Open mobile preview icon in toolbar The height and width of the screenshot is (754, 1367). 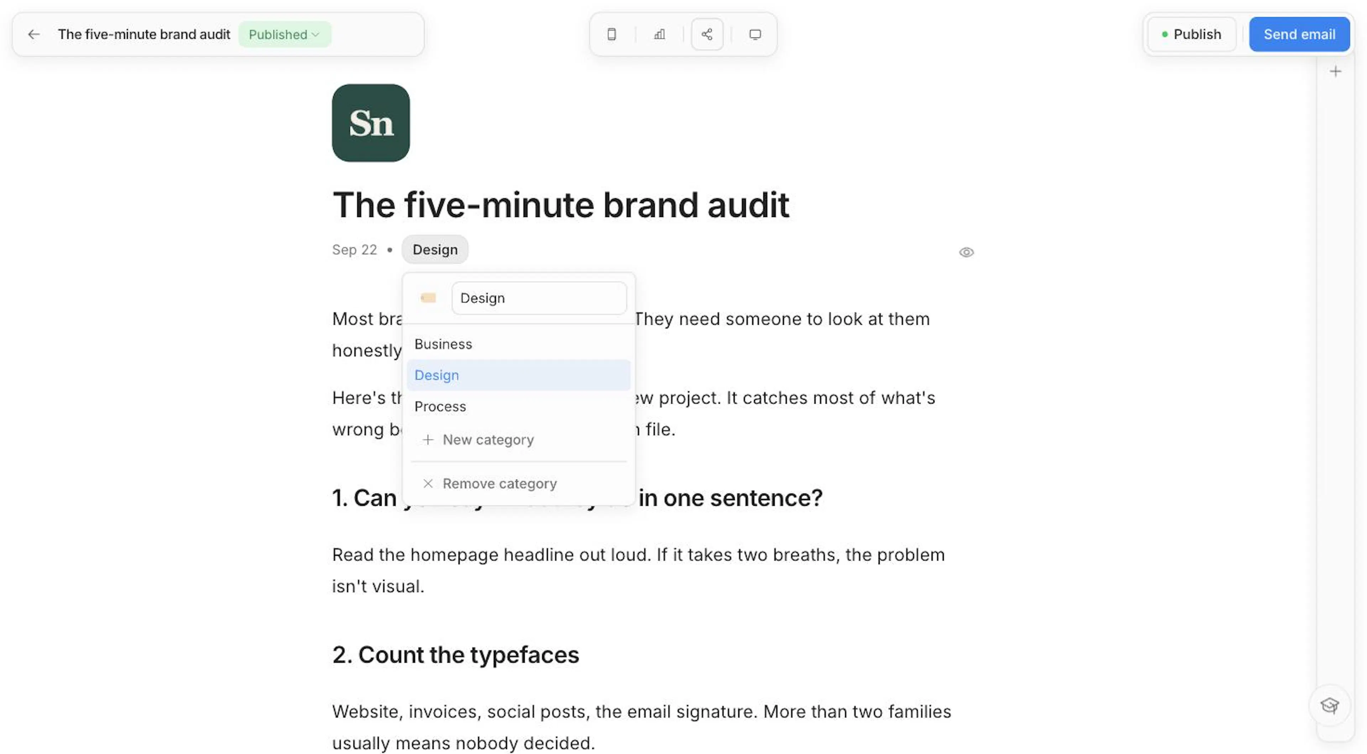pos(611,34)
